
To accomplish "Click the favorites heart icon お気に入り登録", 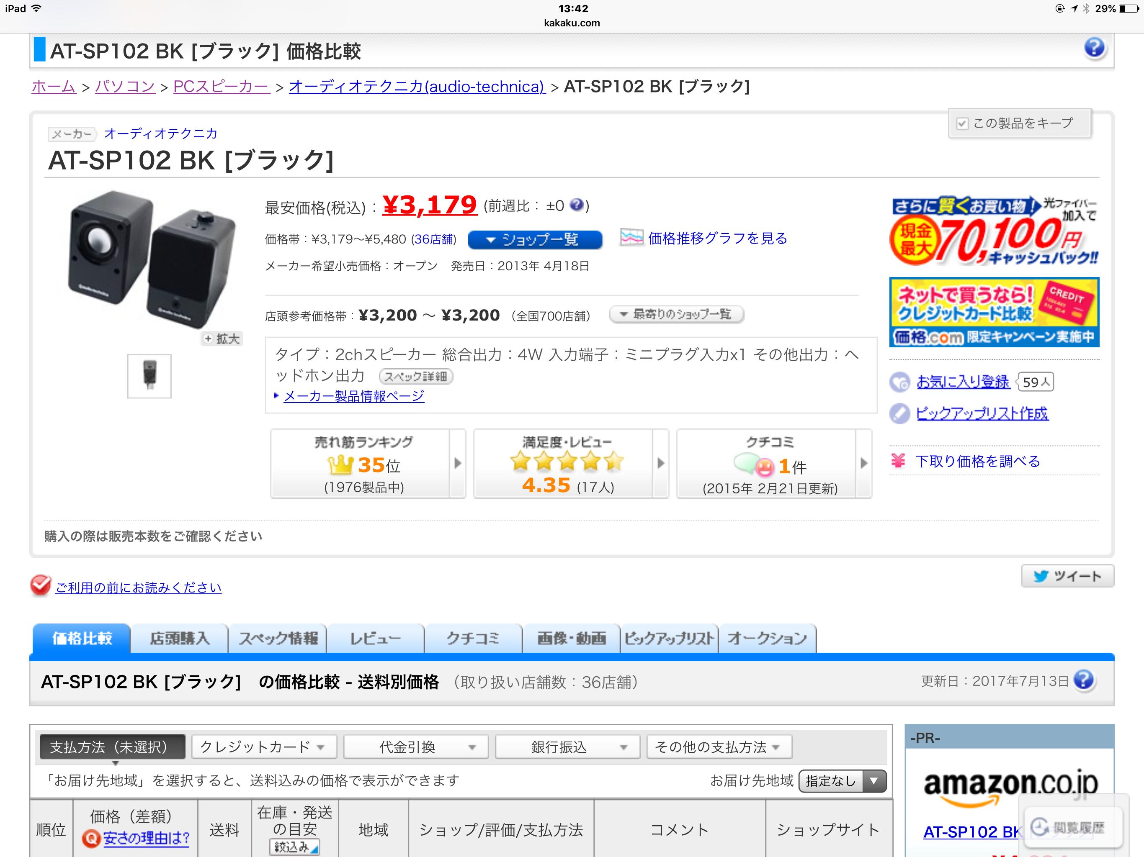I will click(899, 382).
